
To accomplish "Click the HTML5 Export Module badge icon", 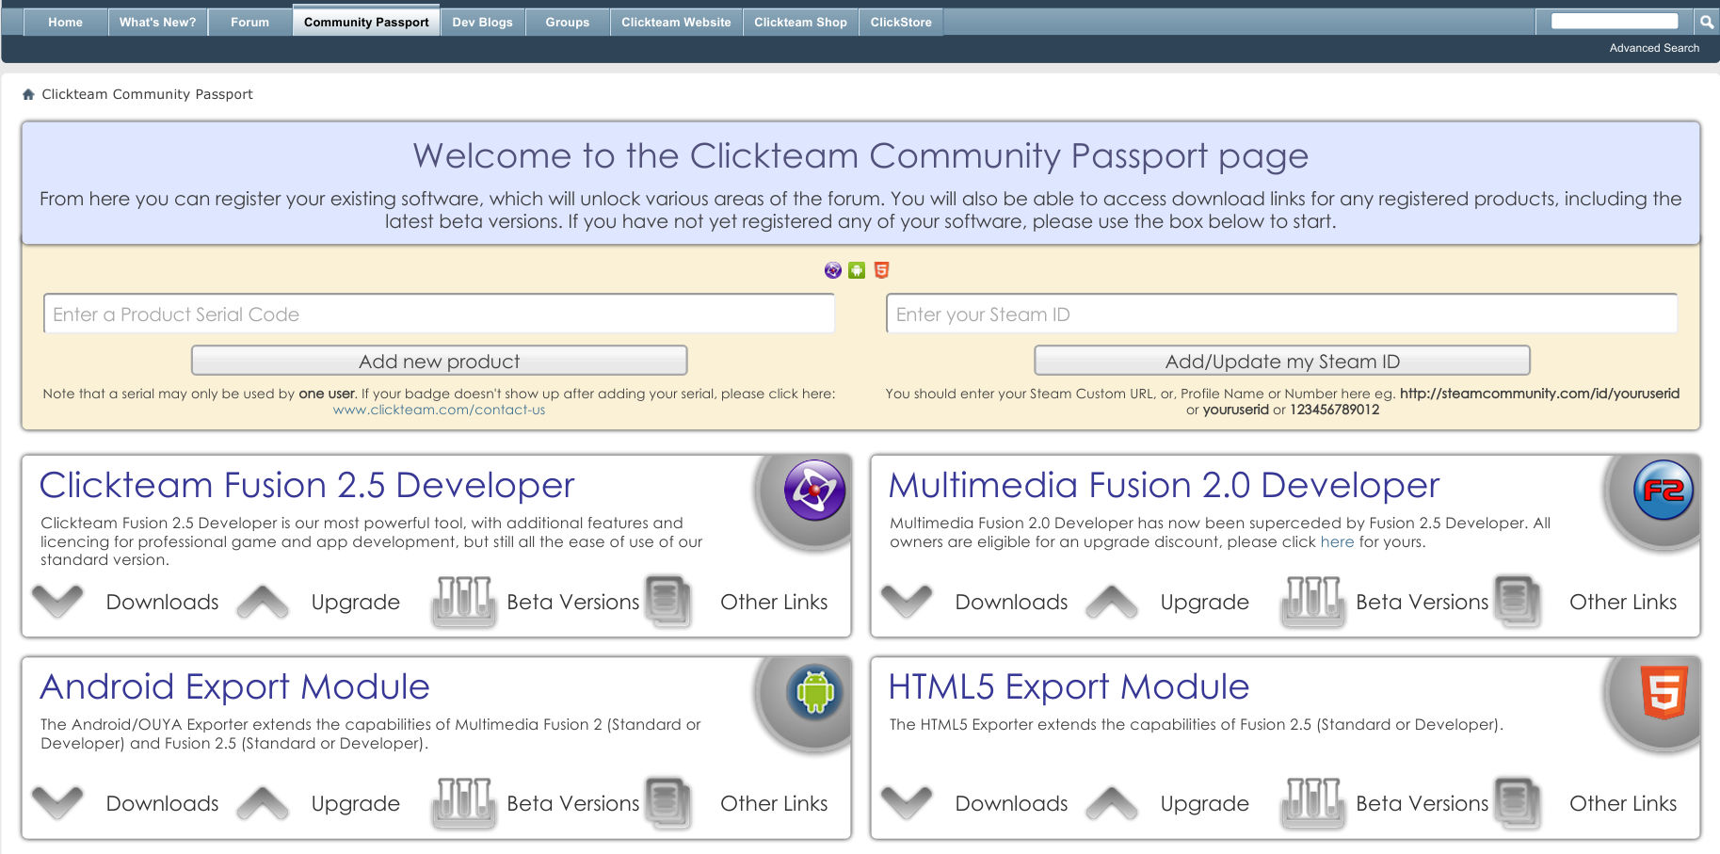I will (1664, 692).
